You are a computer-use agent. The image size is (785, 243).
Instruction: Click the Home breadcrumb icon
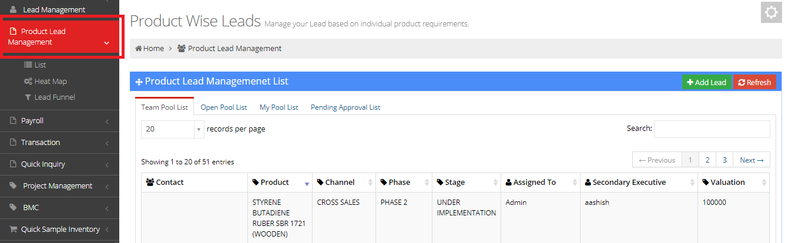[x=139, y=49]
